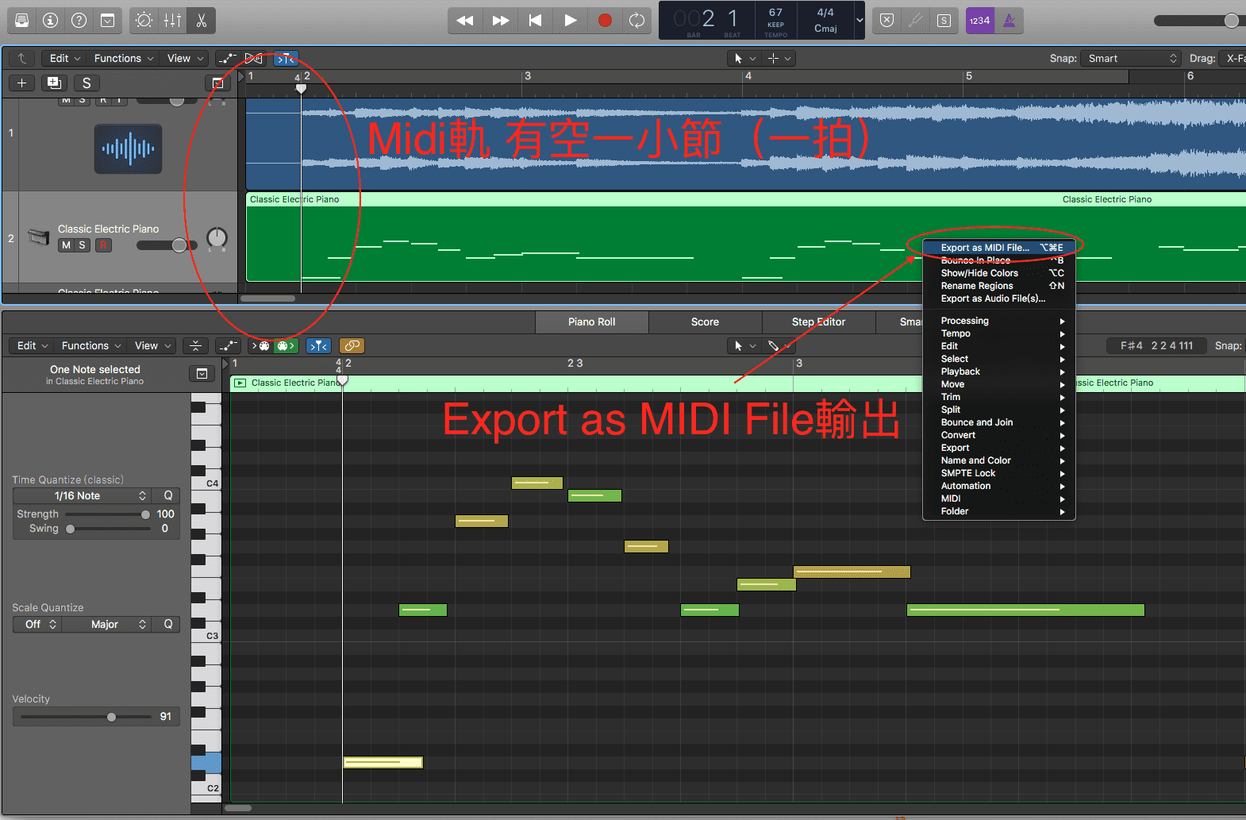Open the tracks area Snap Smart dropdown
The height and width of the screenshot is (820, 1246).
(x=1131, y=58)
